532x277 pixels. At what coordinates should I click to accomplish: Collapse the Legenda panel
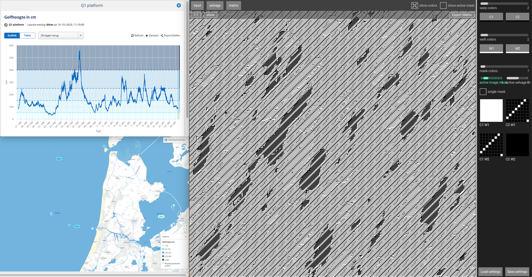pyautogui.click(x=186, y=237)
